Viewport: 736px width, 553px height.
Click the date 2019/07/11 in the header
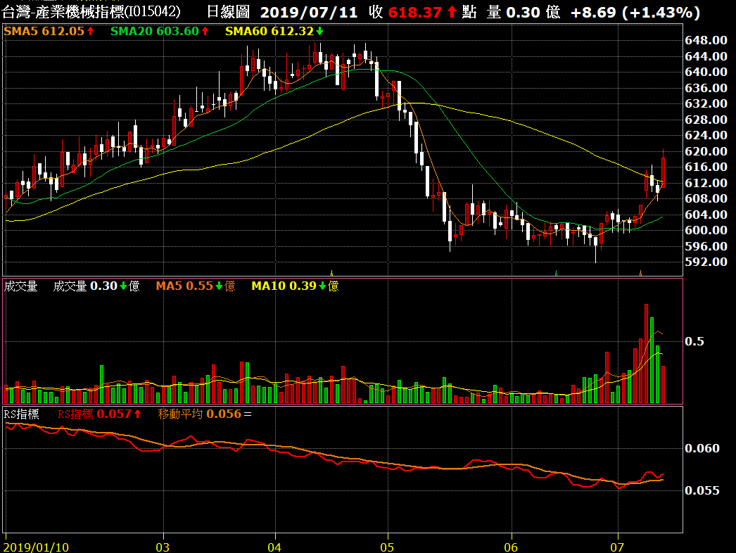pyautogui.click(x=309, y=12)
